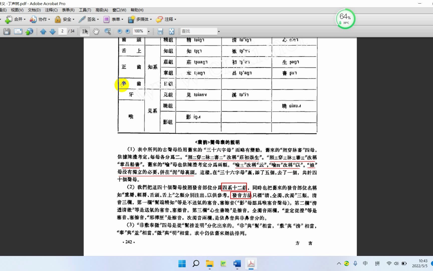Open File Explorer from taskbar
Screen dimensions: 433x271
coord(209,263)
